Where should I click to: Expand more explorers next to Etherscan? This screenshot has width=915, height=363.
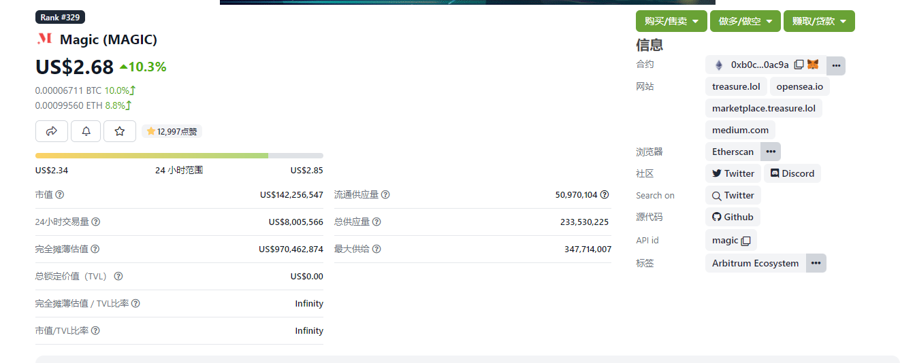pos(771,152)
